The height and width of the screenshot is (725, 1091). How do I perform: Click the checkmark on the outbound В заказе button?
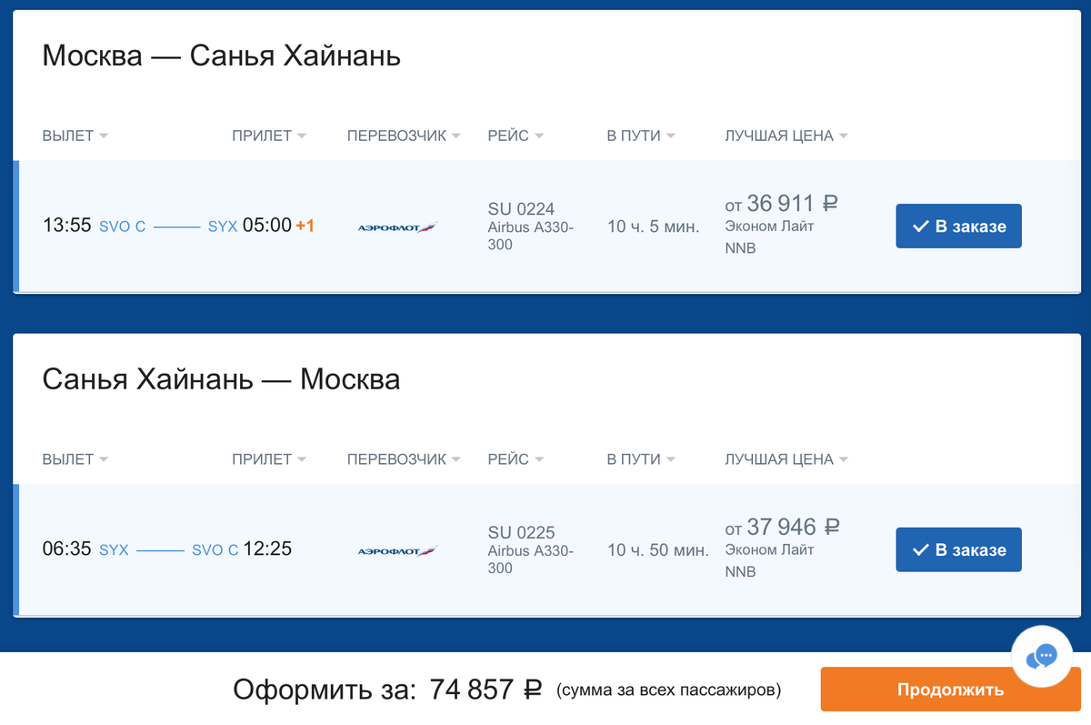[x=922, y=226]
